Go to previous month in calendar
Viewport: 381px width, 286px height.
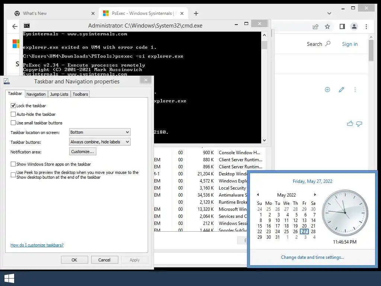(x=258, y=194)
